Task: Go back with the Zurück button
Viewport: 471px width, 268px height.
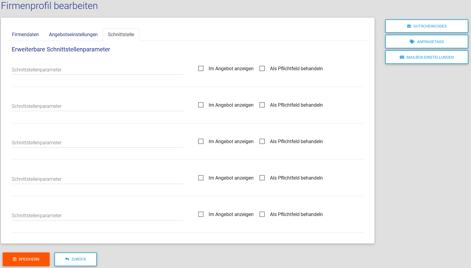Action: (x=76, y=259)
